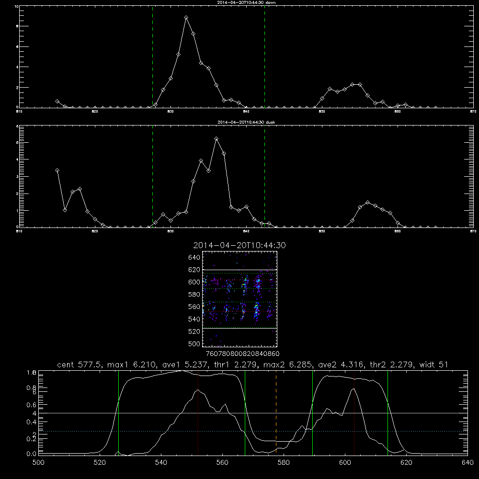Click the right green dashed line in dusk plot
The image size is (479, 479).
(x=264, y=176)
